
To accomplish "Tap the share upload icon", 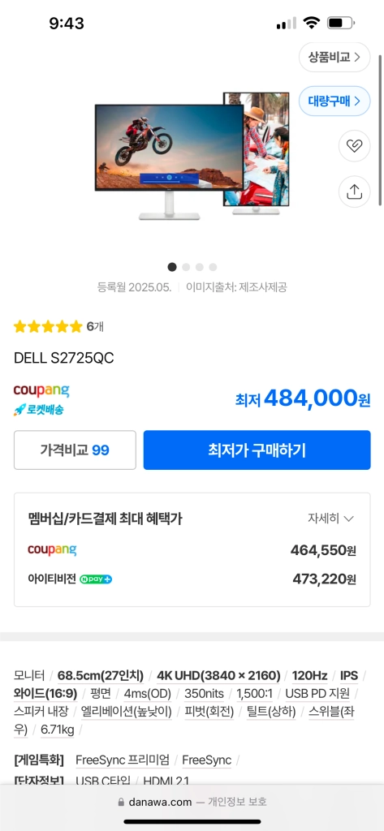I will pos(354,192).
